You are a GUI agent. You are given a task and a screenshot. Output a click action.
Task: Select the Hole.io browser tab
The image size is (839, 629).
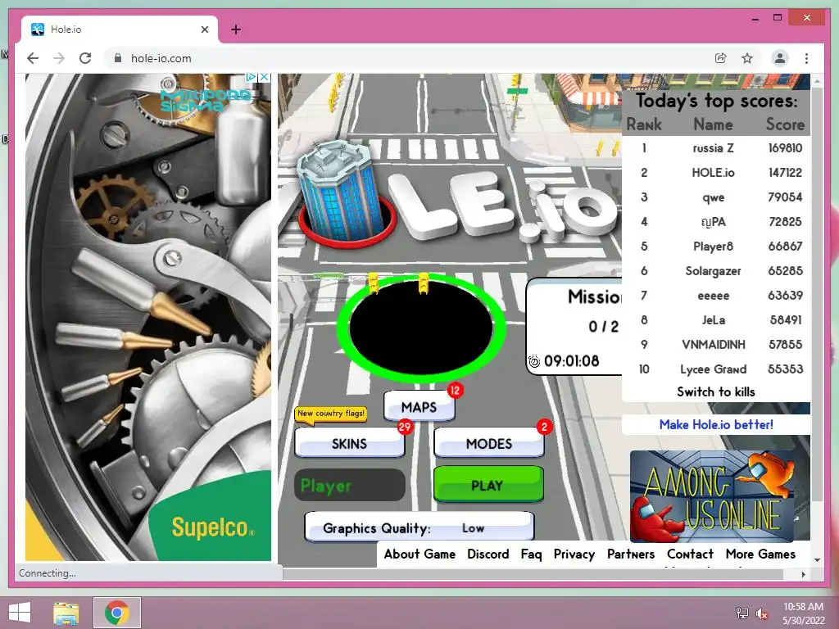(x=119, y=29)
